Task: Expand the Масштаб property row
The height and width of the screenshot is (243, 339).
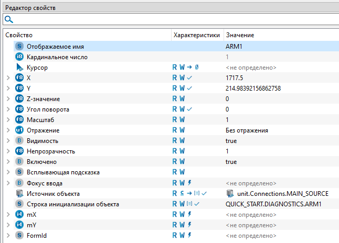Action: (x=7, y=120)
